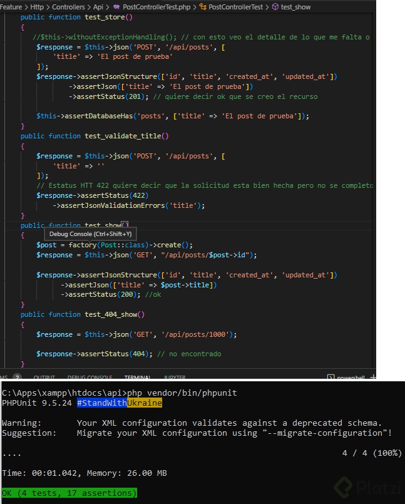The width and height of the screenshot is (405, 504).
Task: Click the test_show method cube icon
Action: (275, 7)
